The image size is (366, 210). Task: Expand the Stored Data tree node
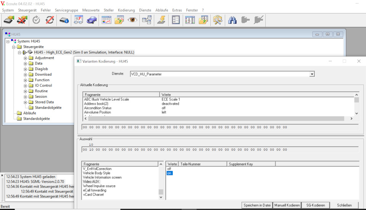[26, 102]
